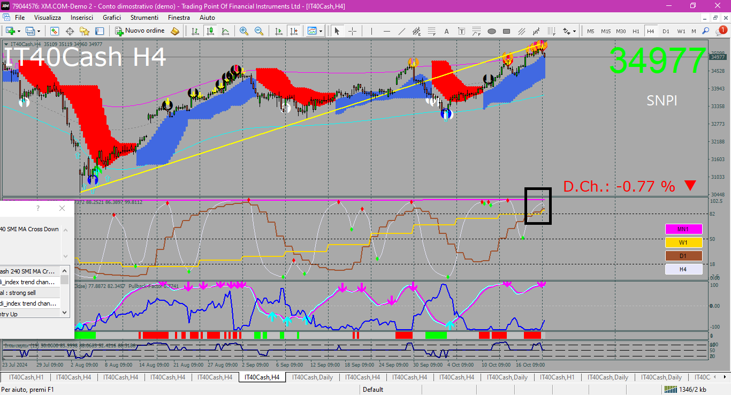Viewport: 731px width, 395px height.
Task: Switch to bar chart display
Action: [195, 31]
